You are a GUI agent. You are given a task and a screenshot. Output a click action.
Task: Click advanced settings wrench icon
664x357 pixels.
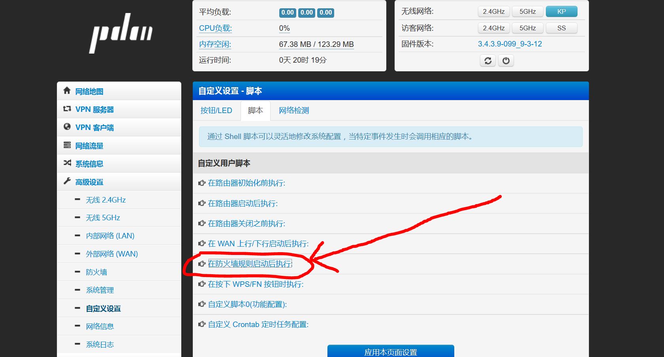tap(67, 181)
